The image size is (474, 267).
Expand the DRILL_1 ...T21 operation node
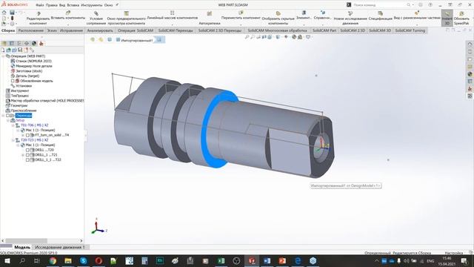point(23,155)
